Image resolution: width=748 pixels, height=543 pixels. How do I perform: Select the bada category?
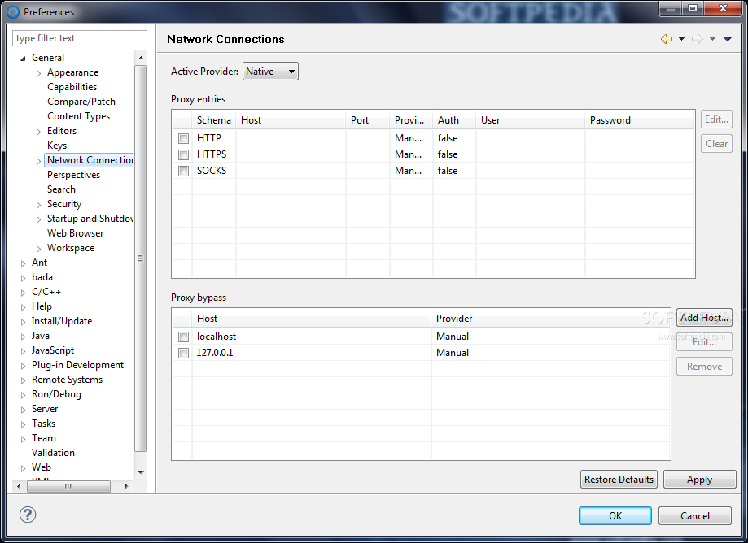click(42, 277)
